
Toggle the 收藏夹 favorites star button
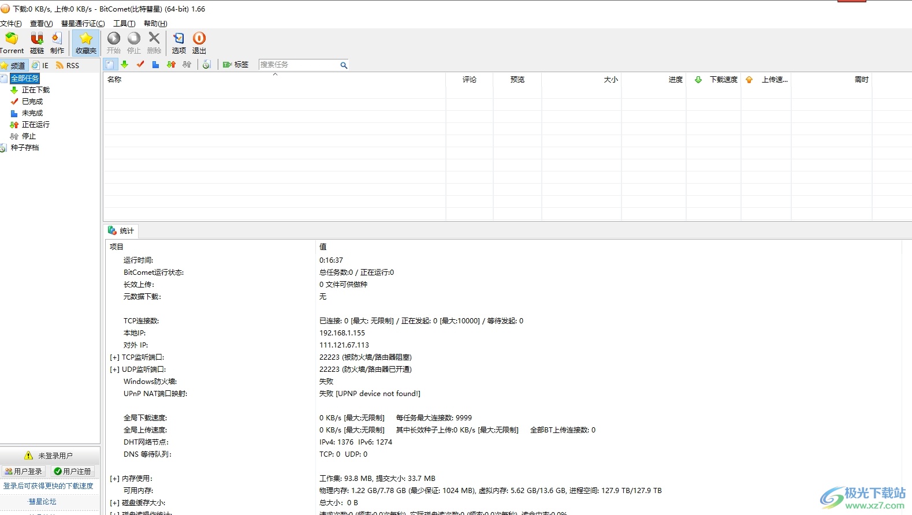pos(86,43)
